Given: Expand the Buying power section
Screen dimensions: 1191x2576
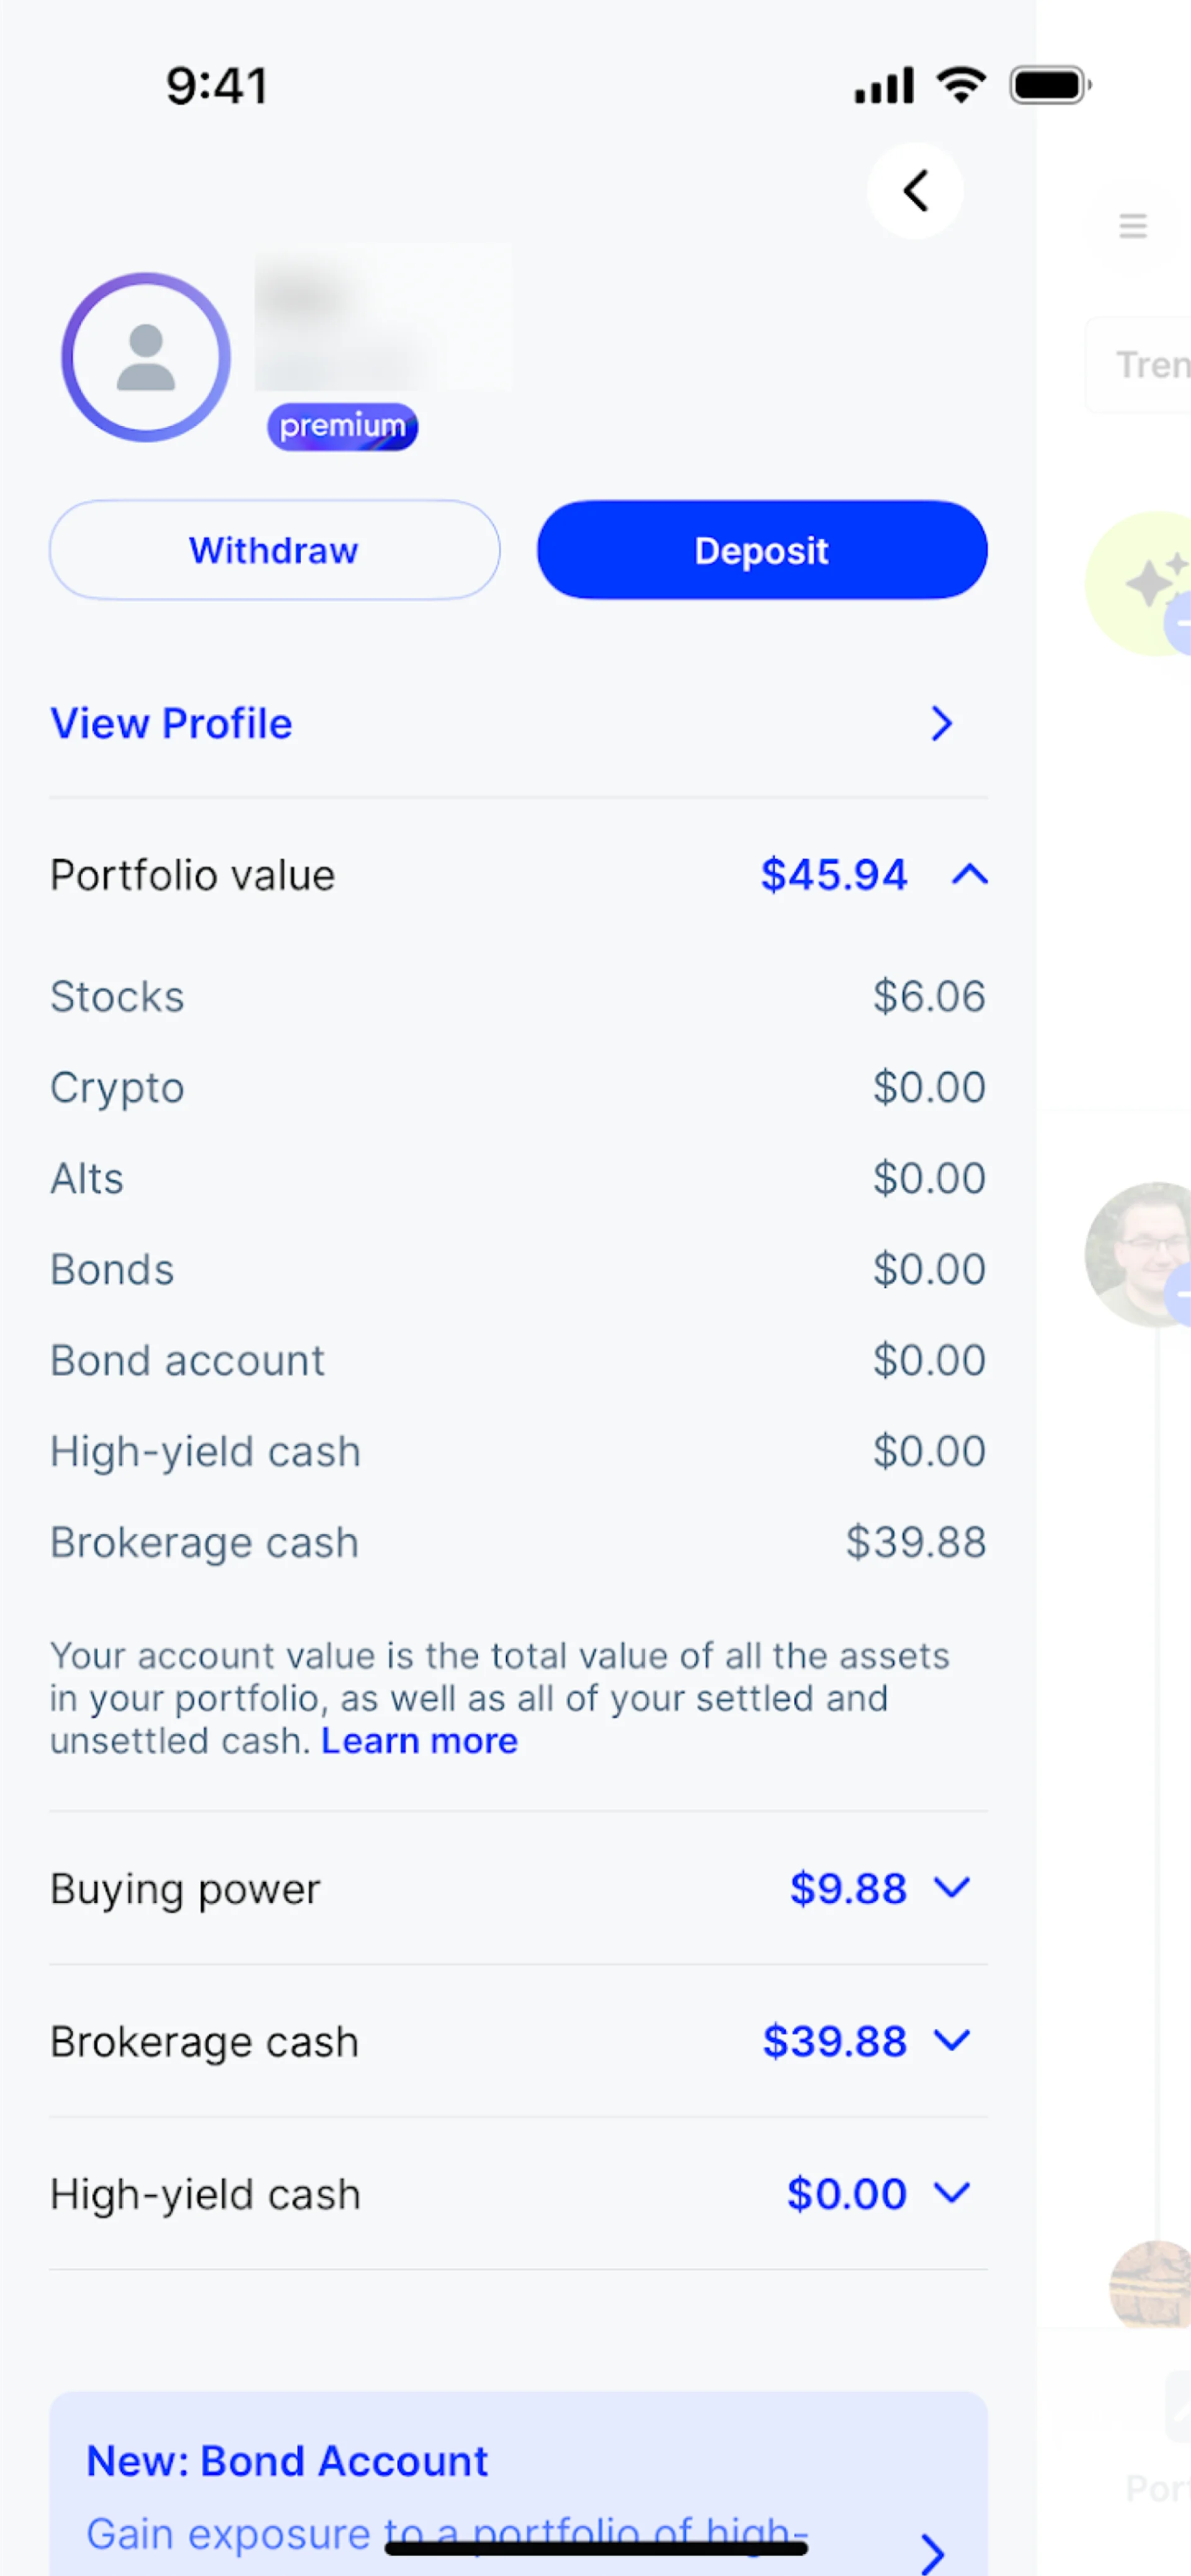Looking at the screenshot, I should (951, 1888).
